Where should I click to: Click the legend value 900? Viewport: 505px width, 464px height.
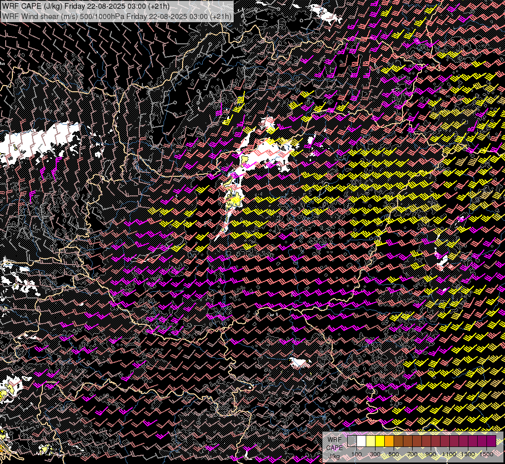(x=431, y=454)
